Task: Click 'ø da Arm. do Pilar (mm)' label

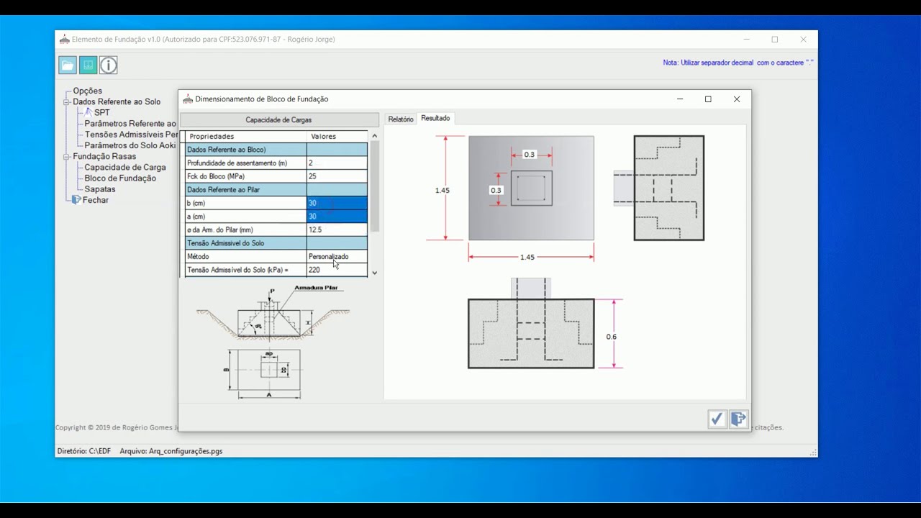Action: click(x=219, y=230)
